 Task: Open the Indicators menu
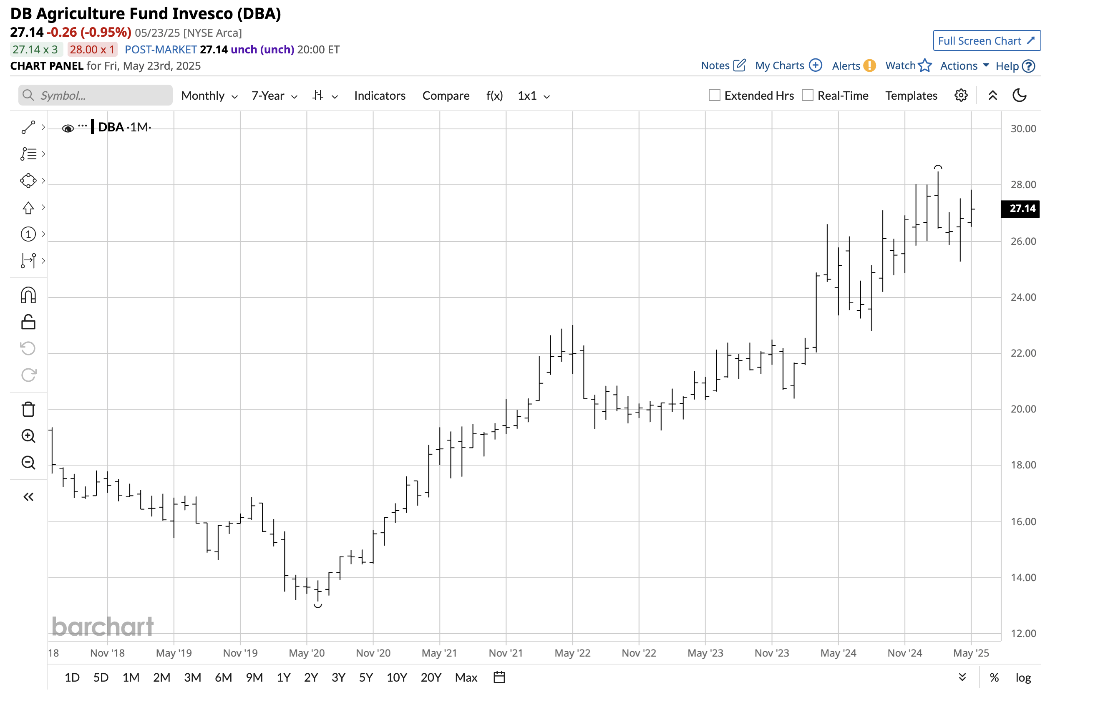[380, 96]
